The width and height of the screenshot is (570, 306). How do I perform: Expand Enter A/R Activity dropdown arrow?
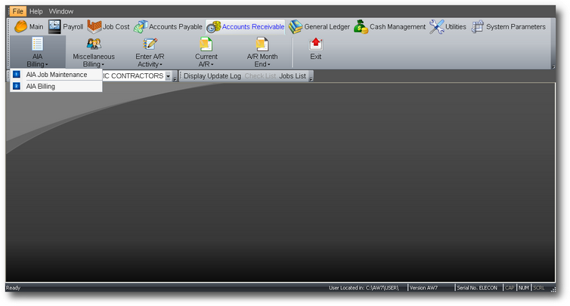click(161, 65)
